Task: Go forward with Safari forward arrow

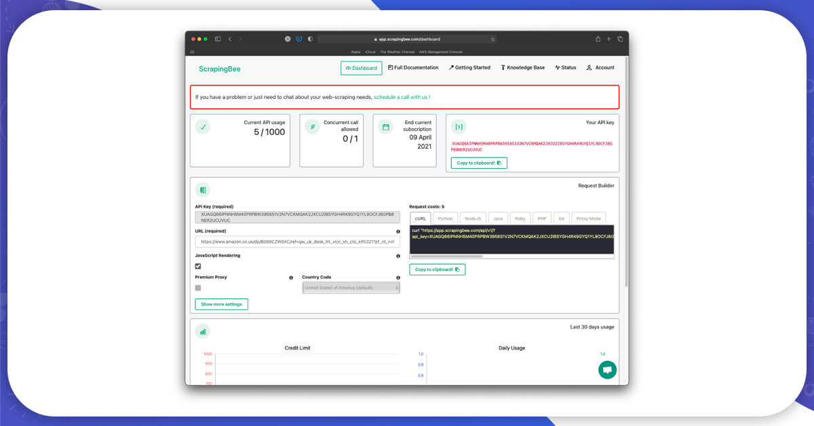Action: click(x=240, y=39)
